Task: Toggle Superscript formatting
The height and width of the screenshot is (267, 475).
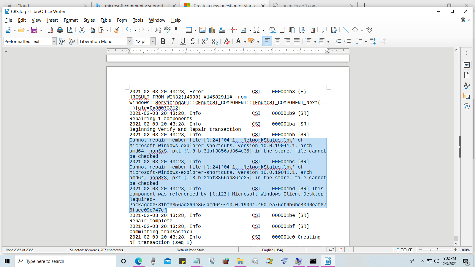Action: point(205,41)
